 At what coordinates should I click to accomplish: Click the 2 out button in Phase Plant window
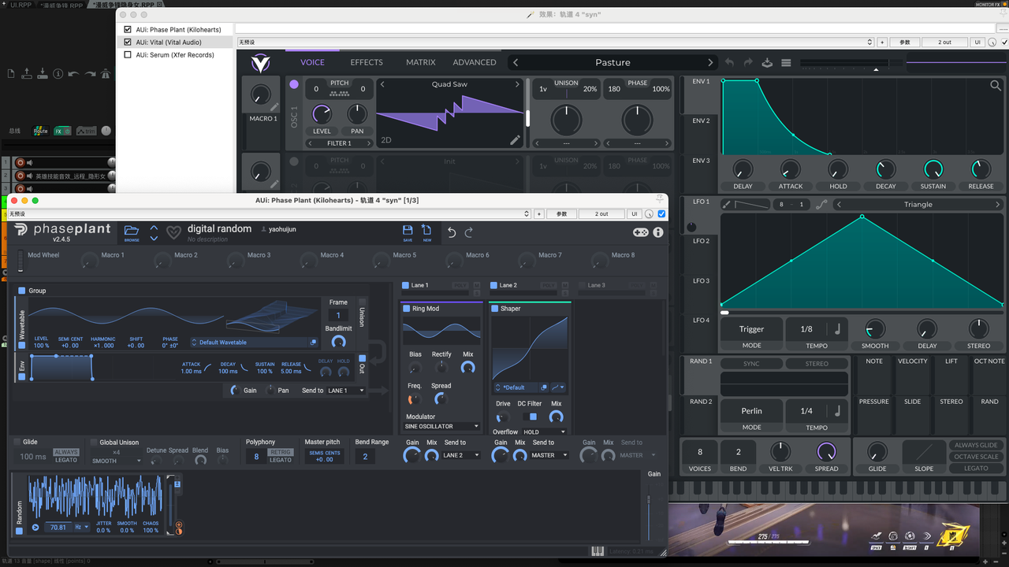point(601,214)
